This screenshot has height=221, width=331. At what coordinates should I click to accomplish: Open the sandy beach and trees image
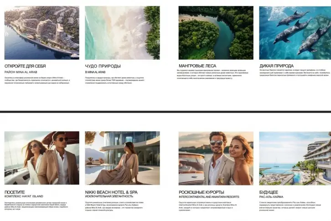pos(122,32)
